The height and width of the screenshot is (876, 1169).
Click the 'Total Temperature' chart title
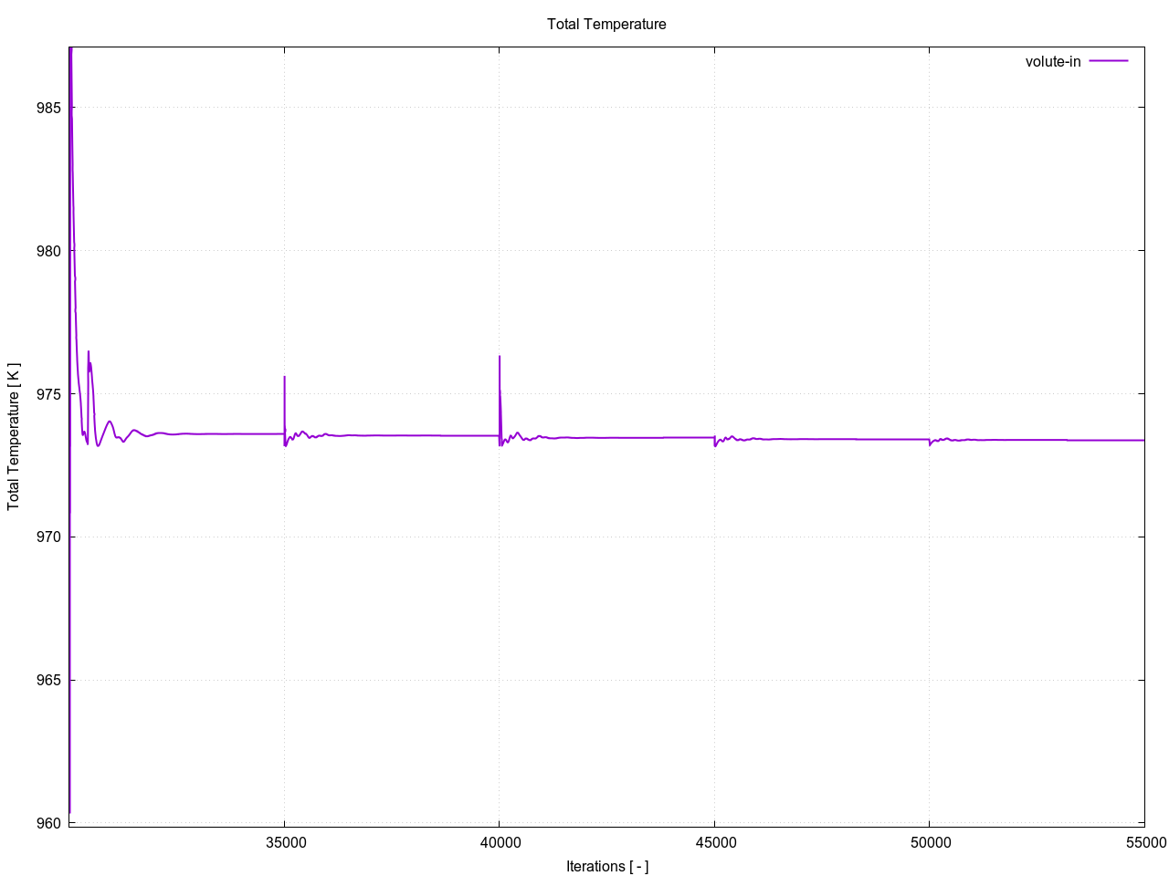point(606,25)
